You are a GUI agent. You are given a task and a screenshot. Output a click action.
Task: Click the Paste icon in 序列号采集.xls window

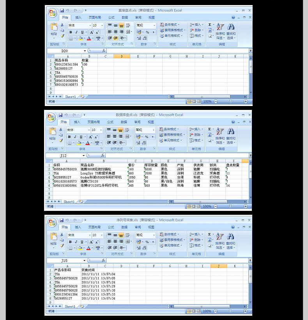point(53,237)
